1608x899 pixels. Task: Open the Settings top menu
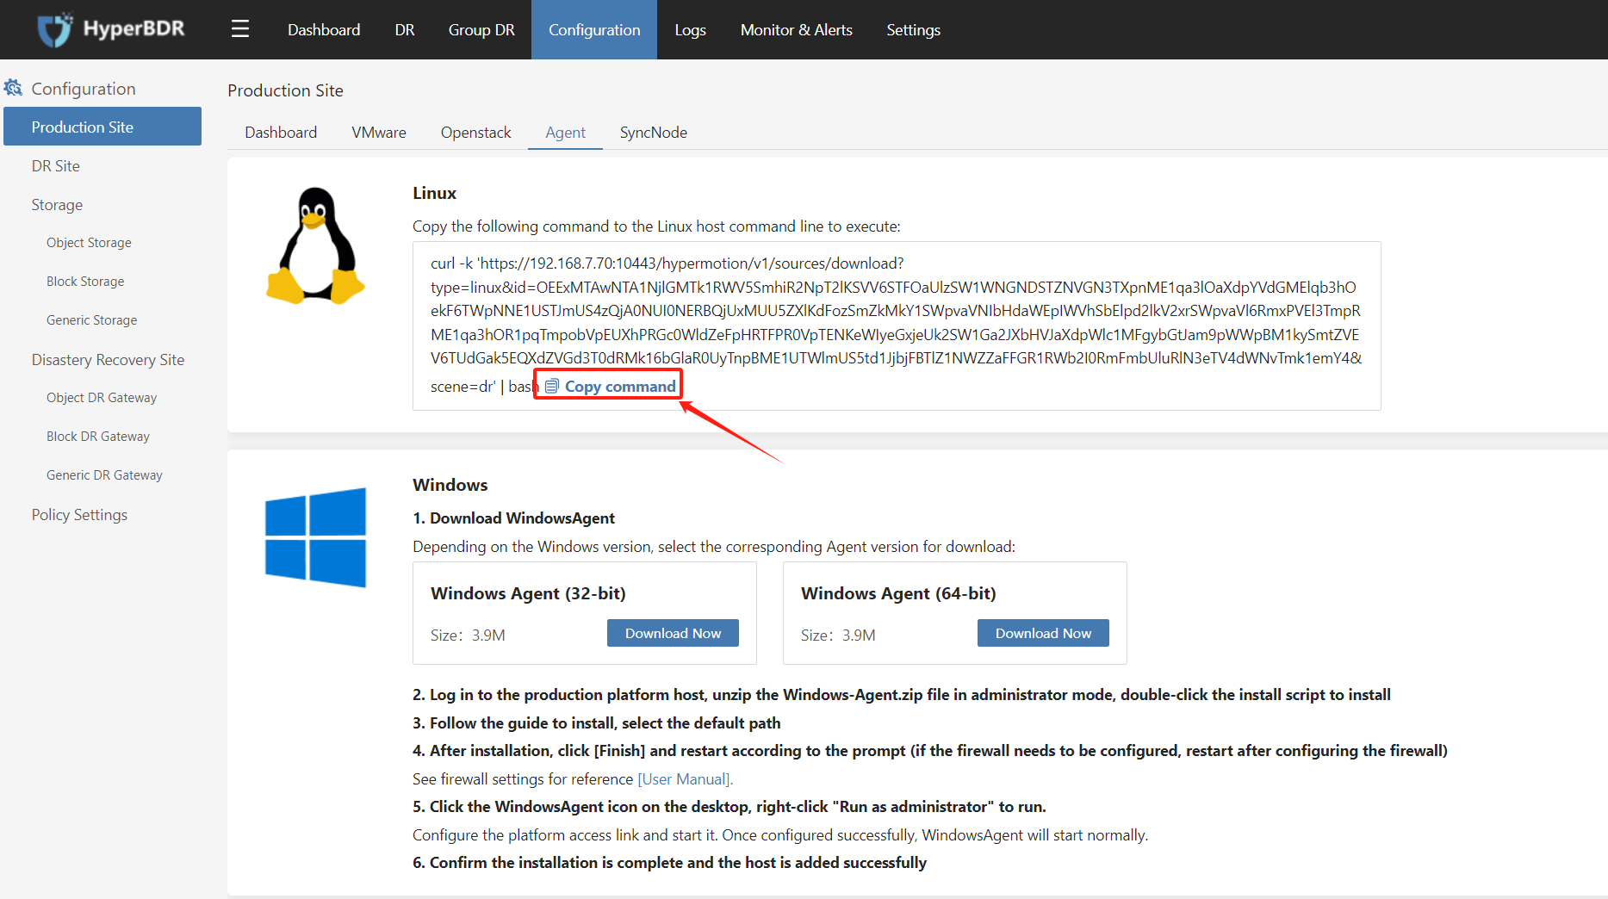(x=914, y=29)
